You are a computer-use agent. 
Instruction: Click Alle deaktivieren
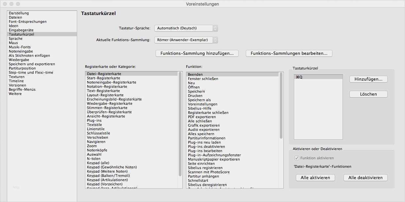tap(365, 178)
